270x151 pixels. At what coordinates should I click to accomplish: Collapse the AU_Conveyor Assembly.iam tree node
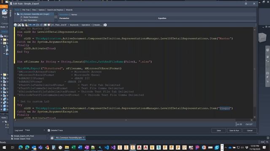pyautogui.click(x=15, y=14)
